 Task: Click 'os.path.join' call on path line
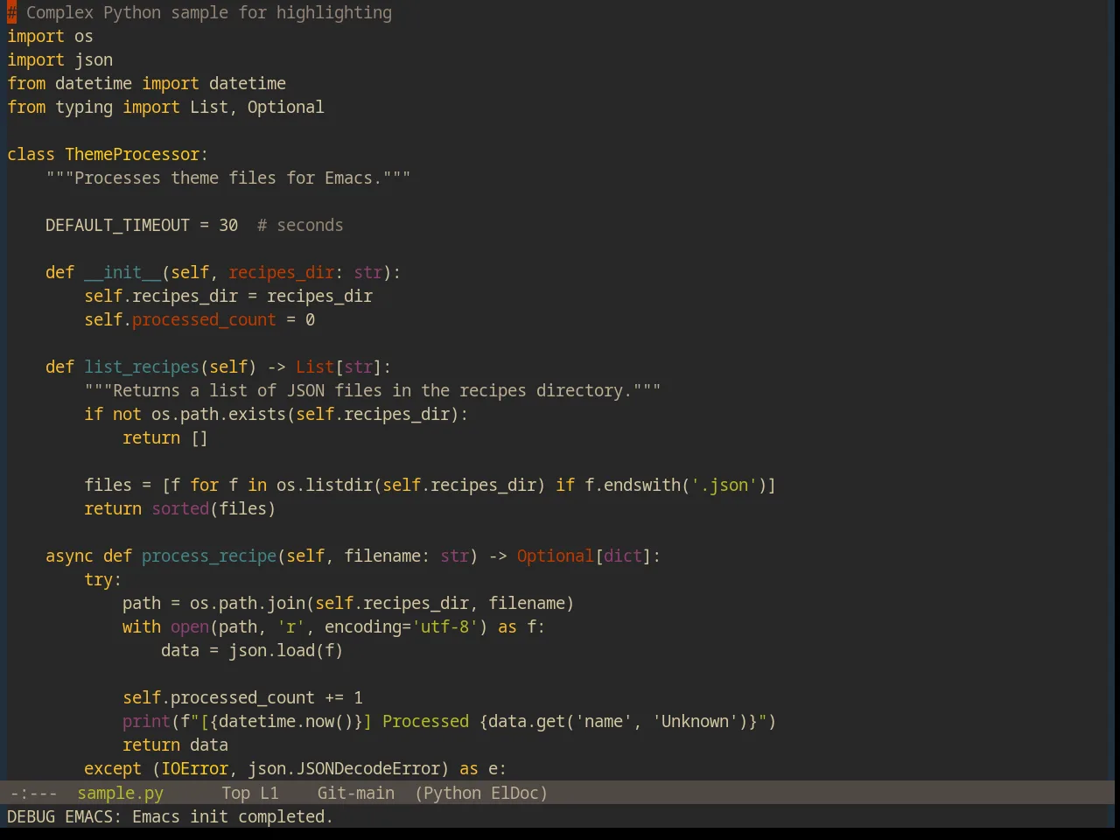(x=248, y=603)
